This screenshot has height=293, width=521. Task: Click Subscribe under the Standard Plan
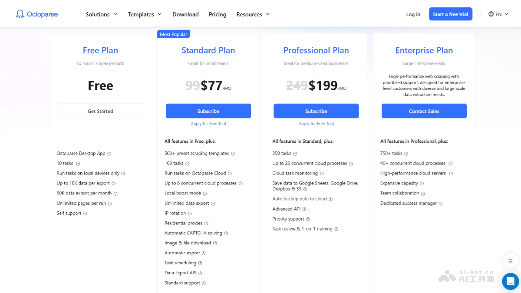208,111
